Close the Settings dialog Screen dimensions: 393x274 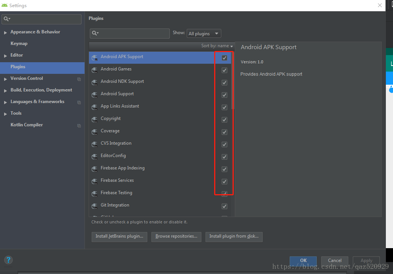click(380, 5)
